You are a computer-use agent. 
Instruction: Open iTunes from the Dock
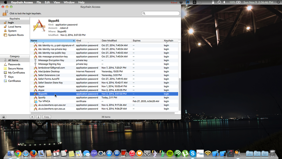click(x=132, y=153)
